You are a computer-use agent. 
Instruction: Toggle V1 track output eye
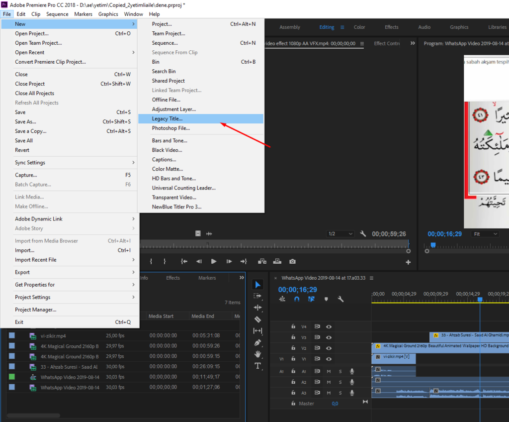tap(329, 359)
